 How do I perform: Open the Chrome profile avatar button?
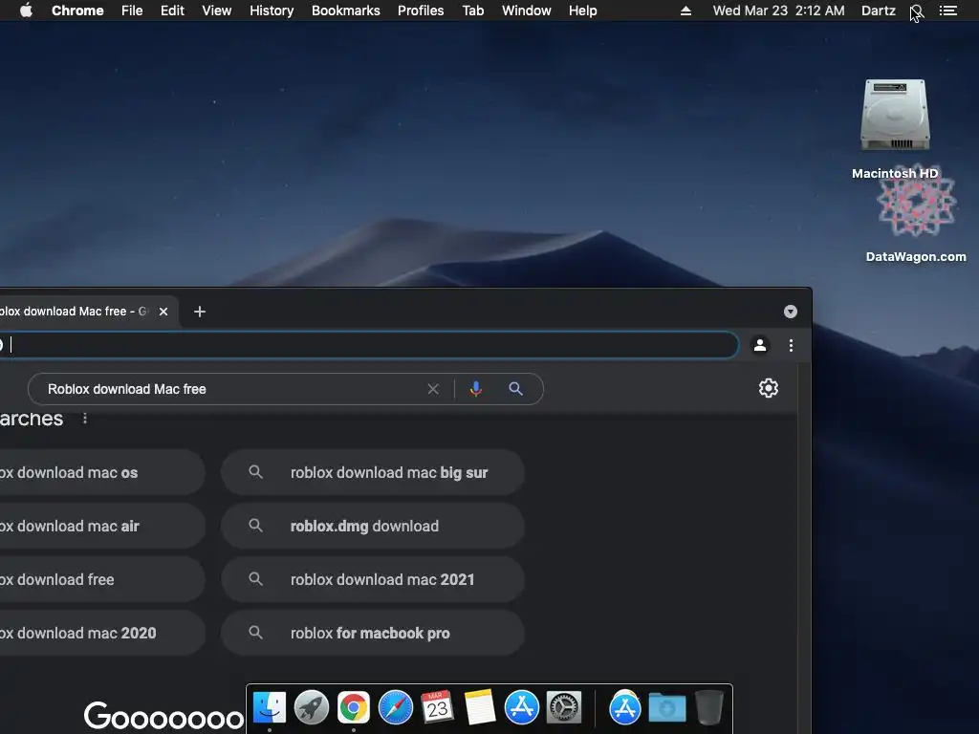coord(760,345)
